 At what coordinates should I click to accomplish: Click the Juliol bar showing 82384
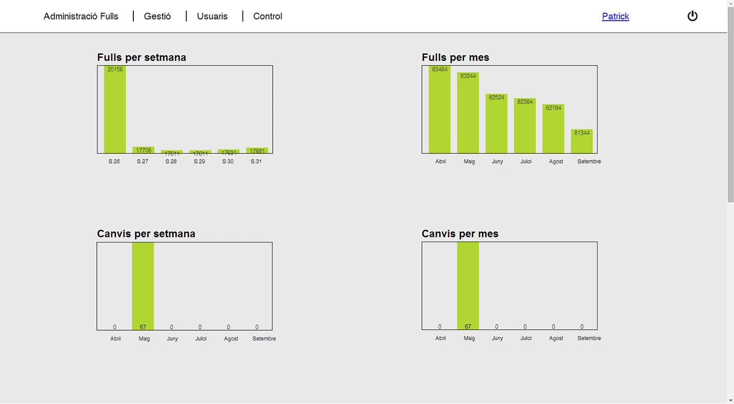tap(525, 126)
